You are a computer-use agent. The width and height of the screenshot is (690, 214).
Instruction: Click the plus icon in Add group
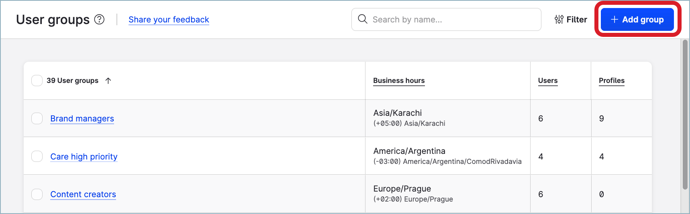pyautogui.click(x=614, y=19)
